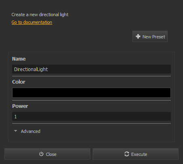Click the circular arrows icon on Execute
Viewport: 183px width, 164px height.
point(127,154)
